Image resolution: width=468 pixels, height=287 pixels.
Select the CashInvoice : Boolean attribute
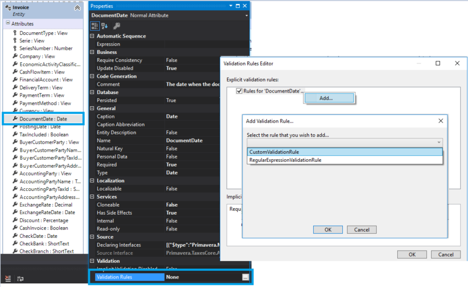(x=44, y=228)
